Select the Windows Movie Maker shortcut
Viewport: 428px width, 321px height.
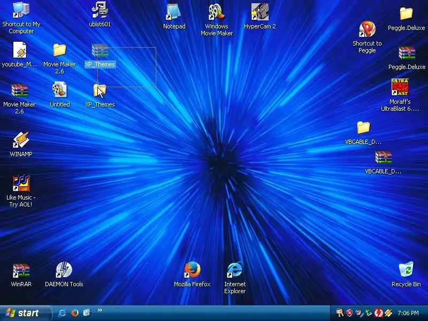point(217,12)
